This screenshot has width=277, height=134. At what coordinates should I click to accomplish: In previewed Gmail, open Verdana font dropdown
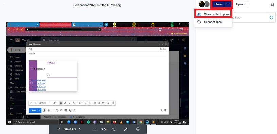(x=45, y=103)
